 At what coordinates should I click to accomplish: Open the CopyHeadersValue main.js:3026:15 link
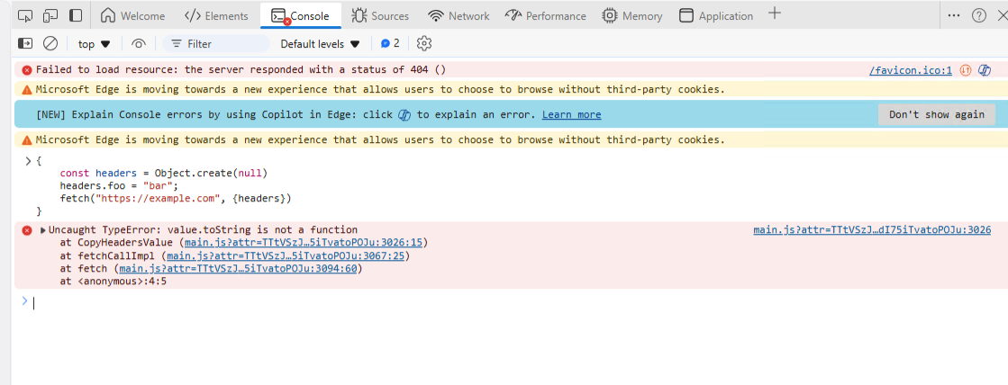point(304,243)
